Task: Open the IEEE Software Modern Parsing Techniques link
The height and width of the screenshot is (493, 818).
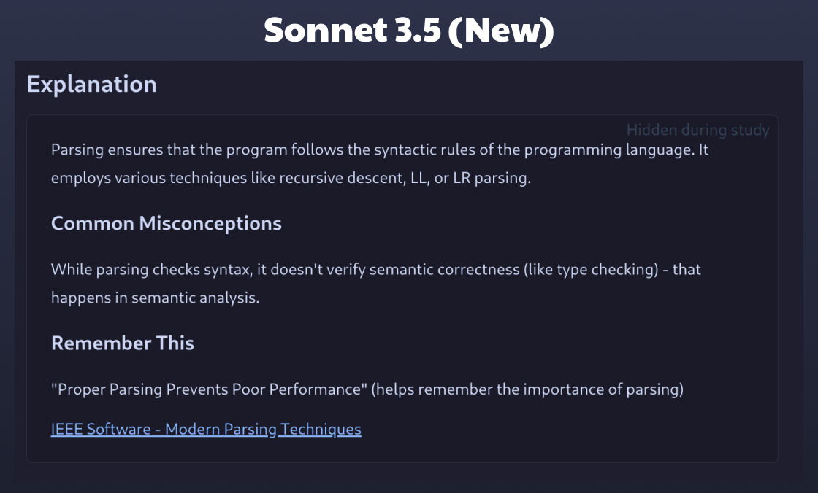Action: [206, 429]
